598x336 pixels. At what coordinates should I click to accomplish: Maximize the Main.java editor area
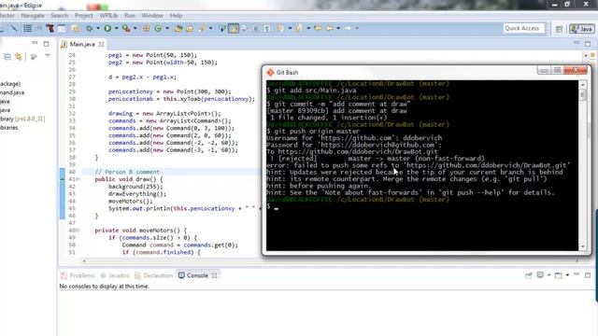(588, 44)
